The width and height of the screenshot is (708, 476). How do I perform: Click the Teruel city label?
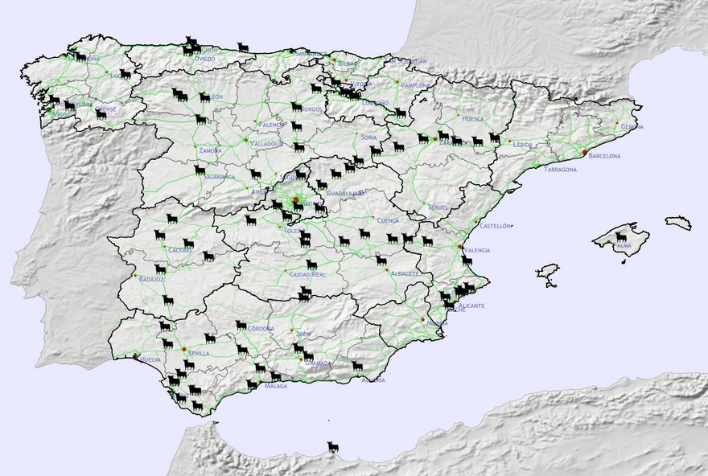(438, 207)
